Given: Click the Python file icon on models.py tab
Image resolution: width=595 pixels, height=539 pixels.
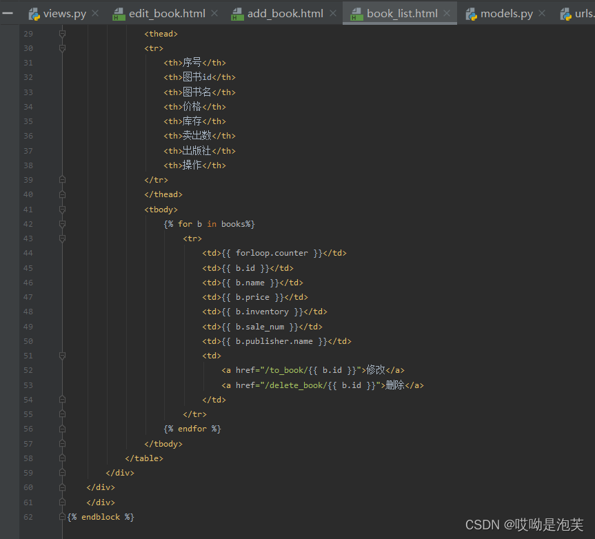Looking at the screenshot, I should 472,14.
